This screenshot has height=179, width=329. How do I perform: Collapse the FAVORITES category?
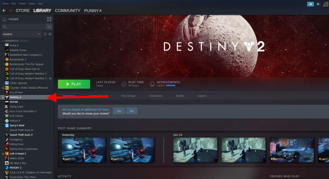(x=3, y=41)
